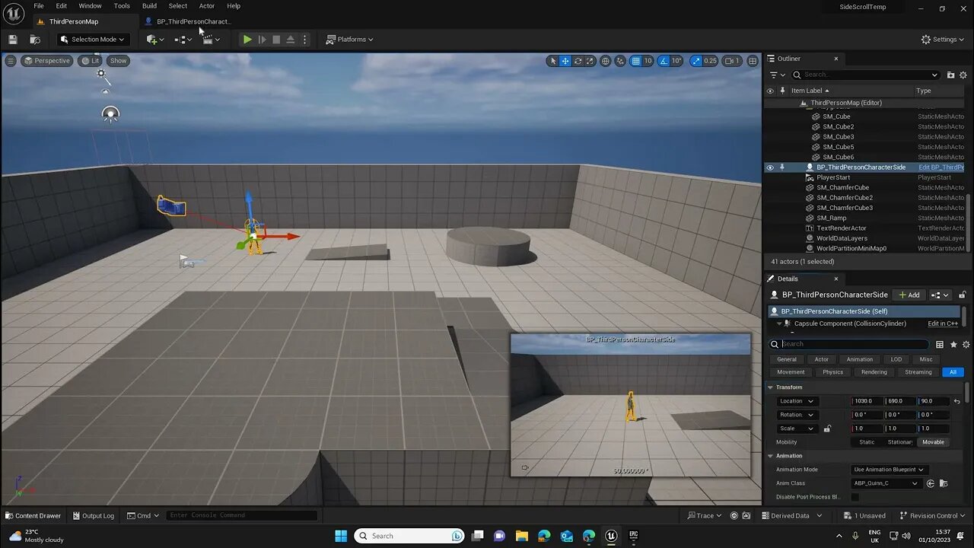Open the Build menu
Viewport: 974px width, 548px height.
149,5
